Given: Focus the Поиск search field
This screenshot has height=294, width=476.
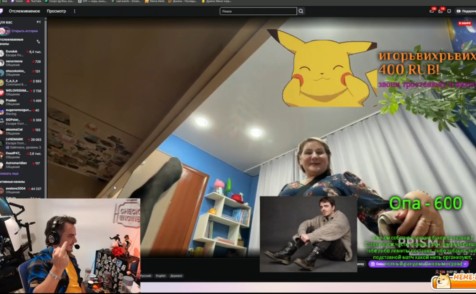Looking at the screenshot, I should [258, 11].
